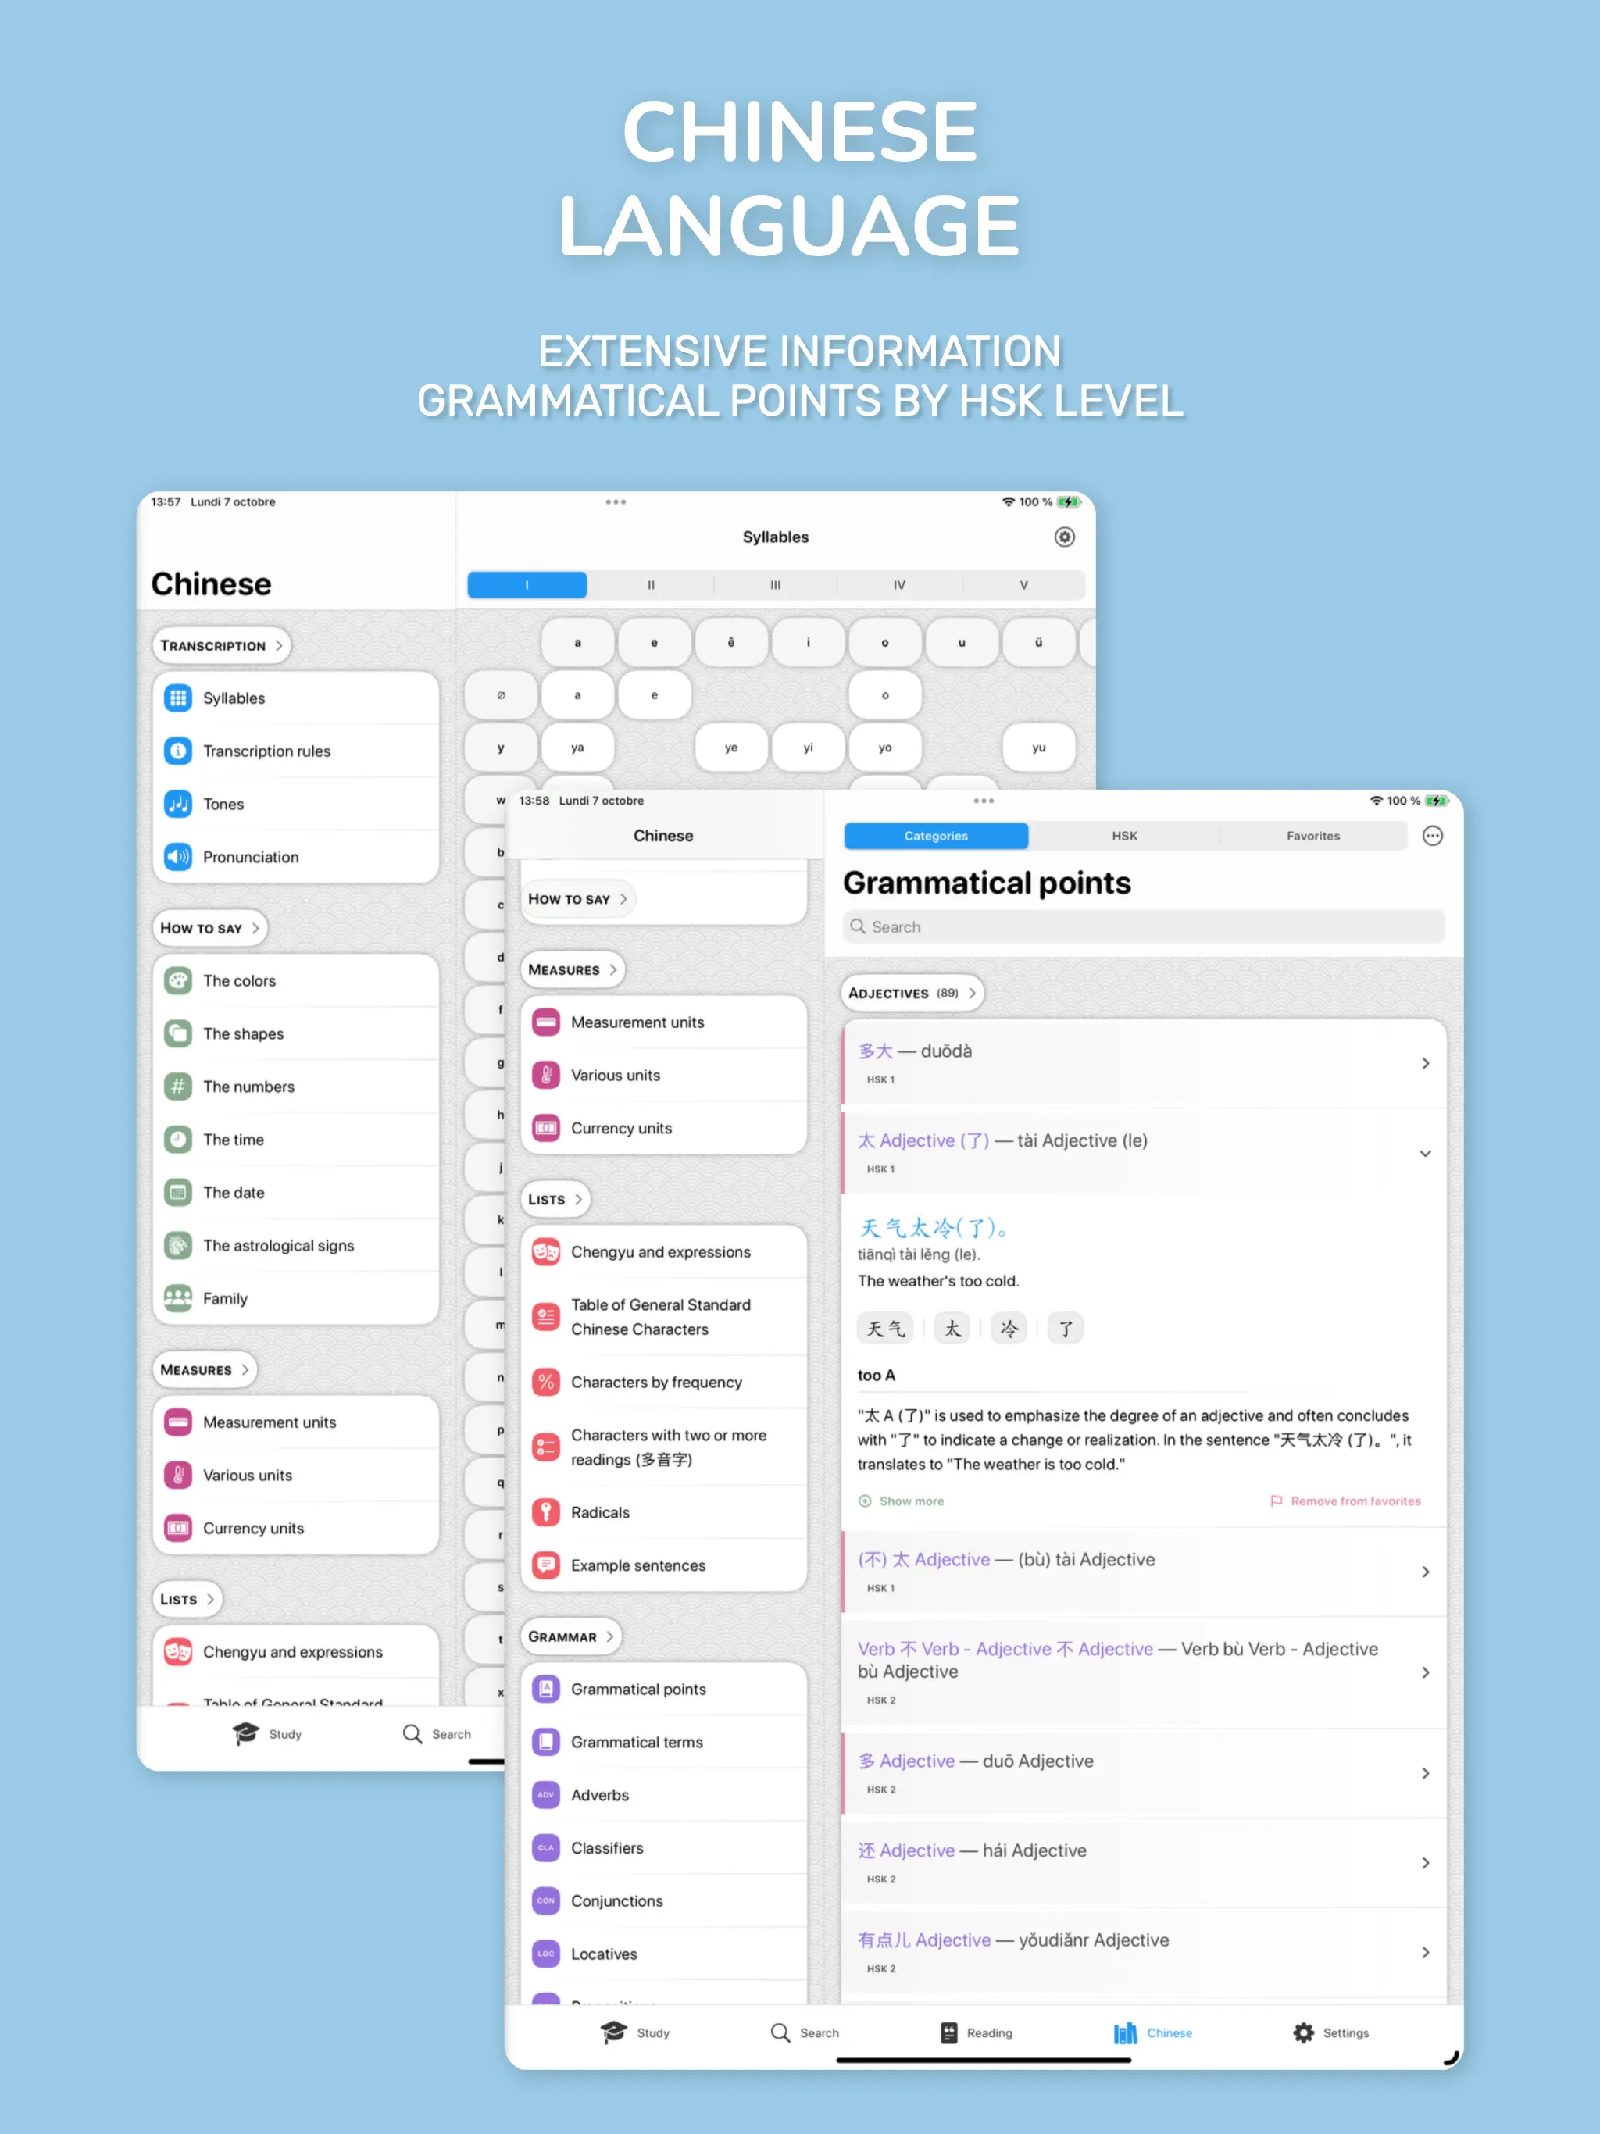Select tone segment II in Syllables
Screen dimensions: 1600x2134
(x=652, y=584)
